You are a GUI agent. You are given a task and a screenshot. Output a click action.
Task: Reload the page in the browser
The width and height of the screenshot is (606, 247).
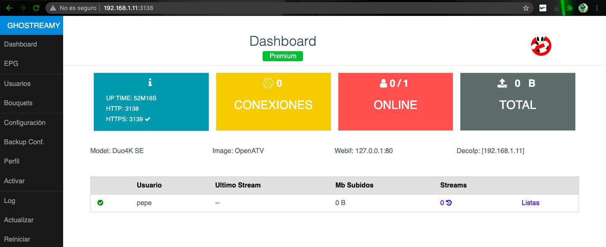click(x=36, y=8)
